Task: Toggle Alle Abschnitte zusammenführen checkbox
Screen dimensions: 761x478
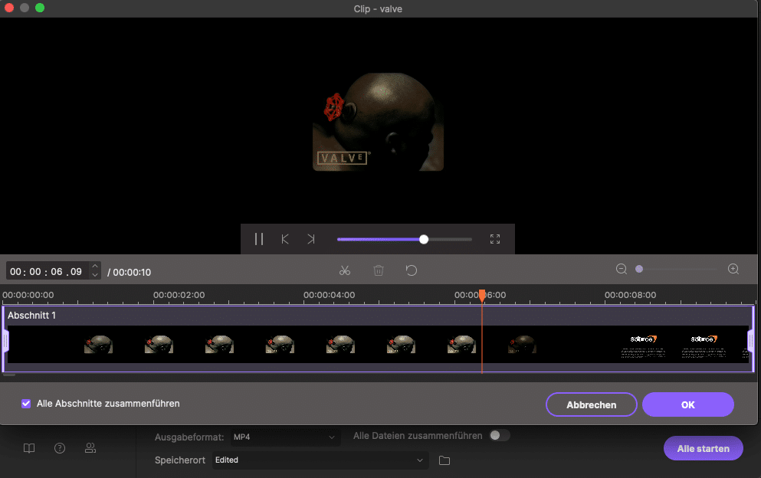Action: pyautogui.click(x=26, y=404)
